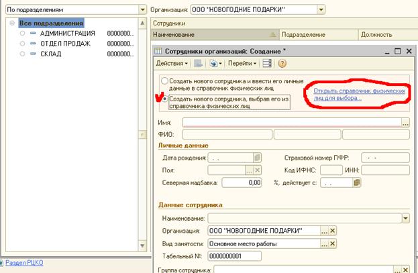This screenshot has height=273, width=418.
Task: Select СКЛАД in tree
Action: [x=50, y=54]
